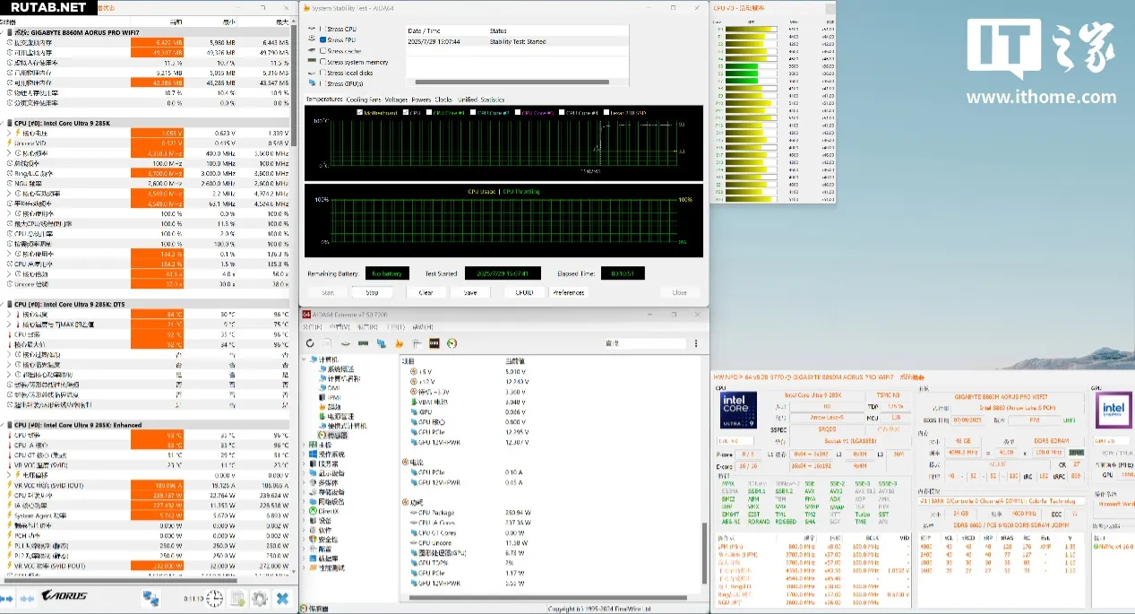Click the network computers icon in HWiNFO sensors bar

click(x=150, y=598)
